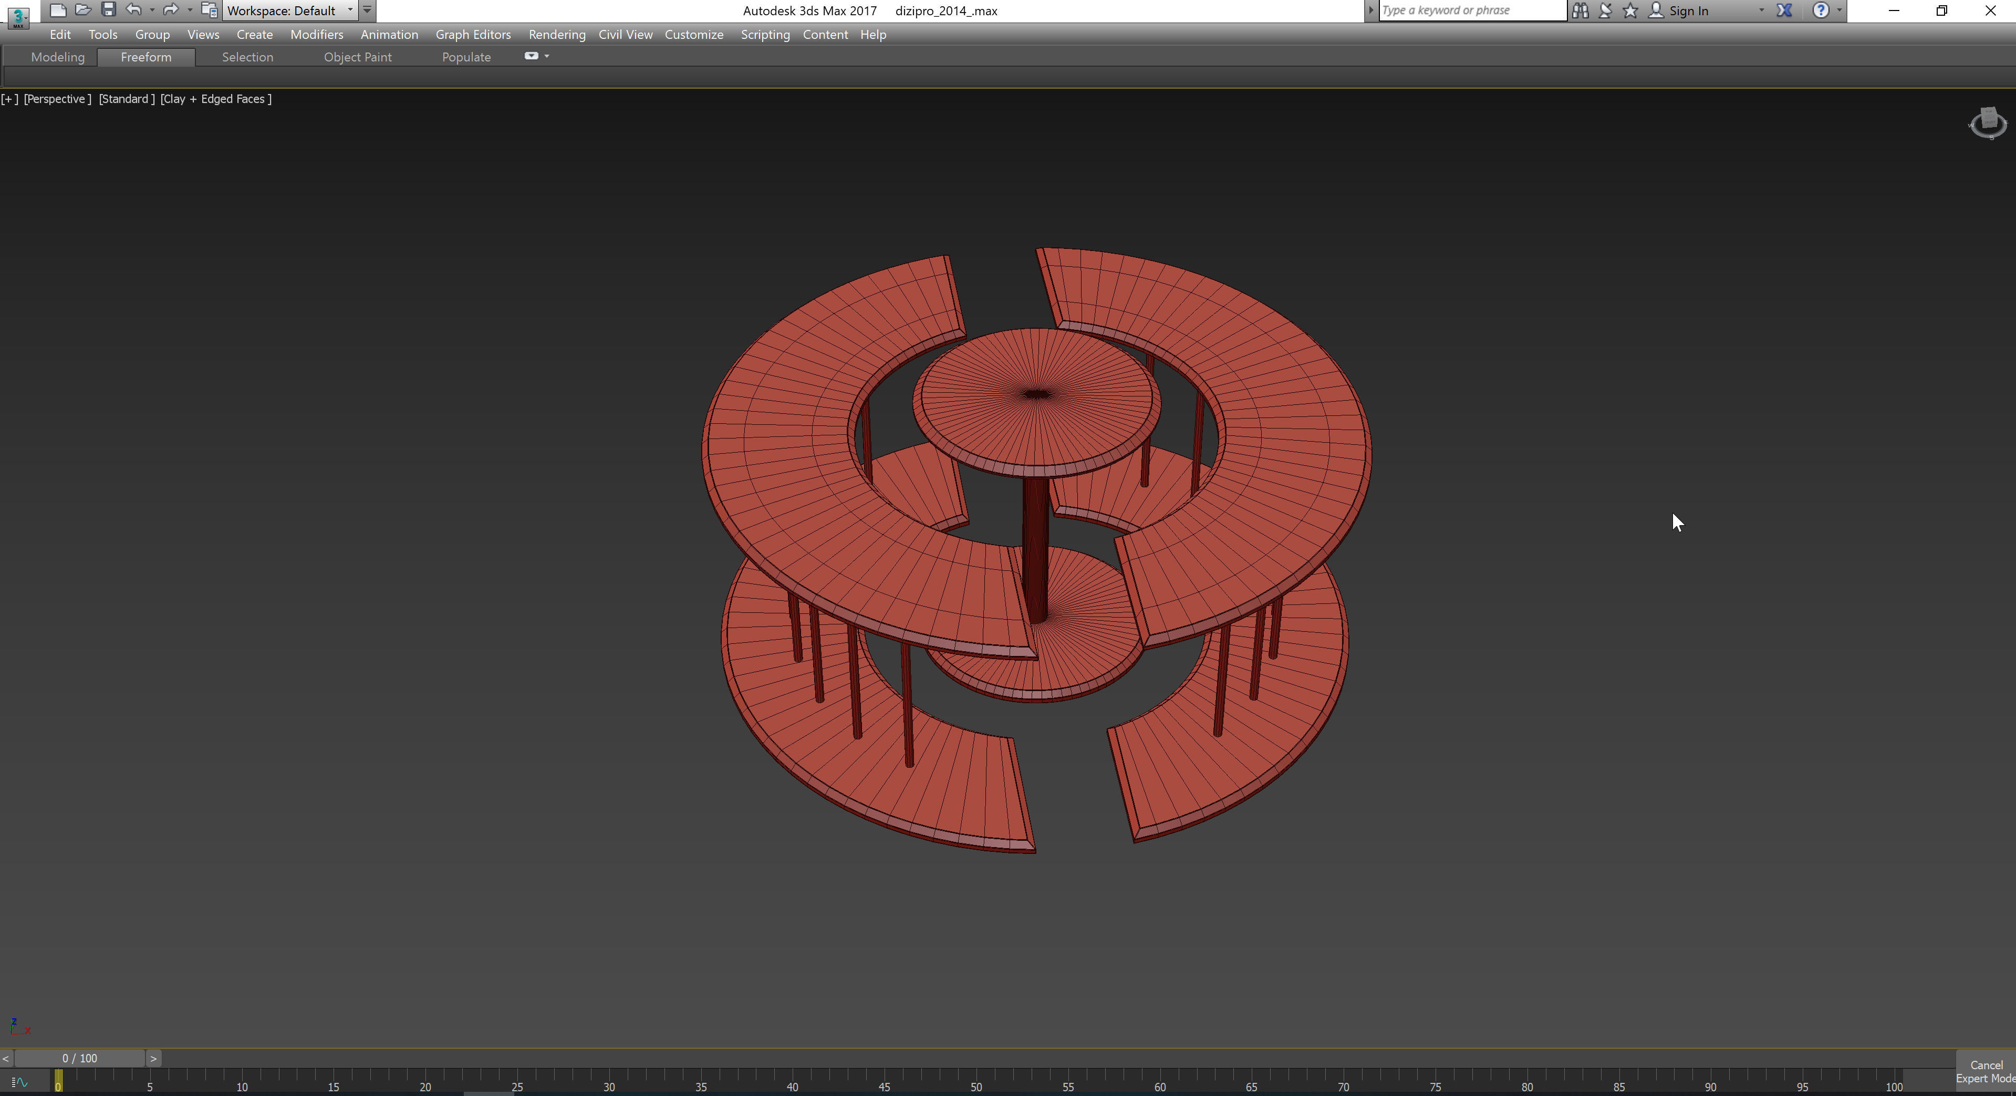The height and width of the screenshot is (1096, 2016).
Task: Open a file with the folder icon
Action: click(83, 10)
